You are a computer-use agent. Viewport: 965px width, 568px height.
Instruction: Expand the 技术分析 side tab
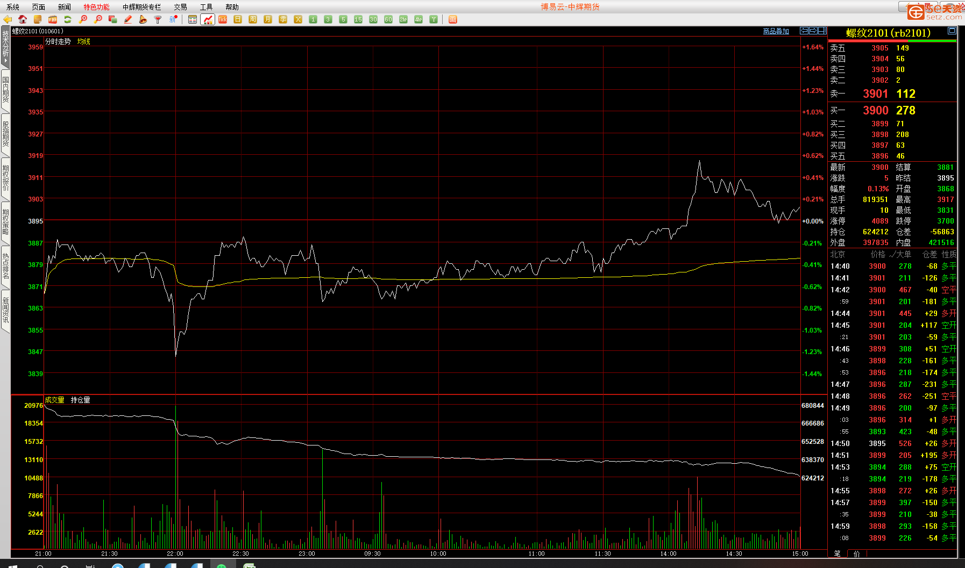pyautogui.click(x=5, y=46)
